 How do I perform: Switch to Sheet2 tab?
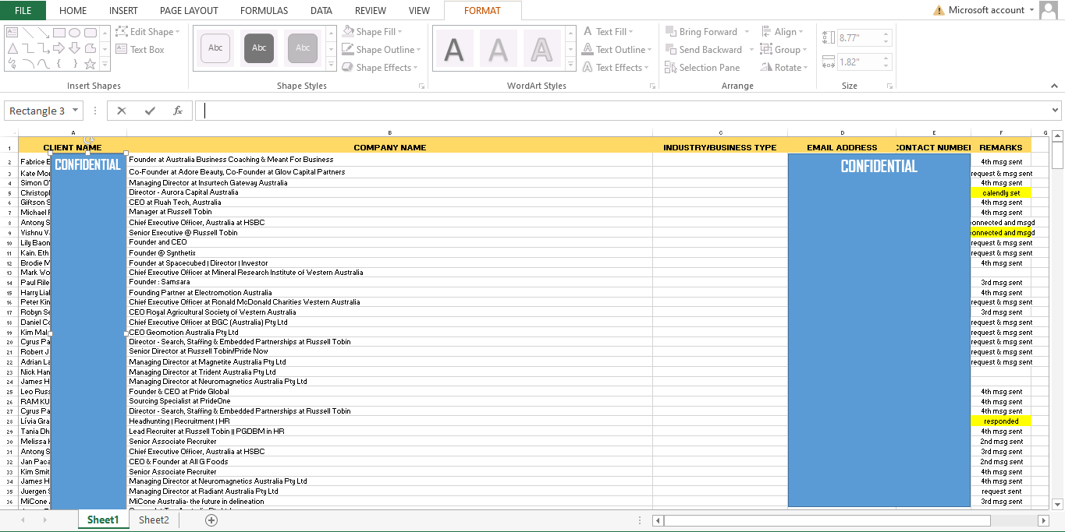click(154, 520)
